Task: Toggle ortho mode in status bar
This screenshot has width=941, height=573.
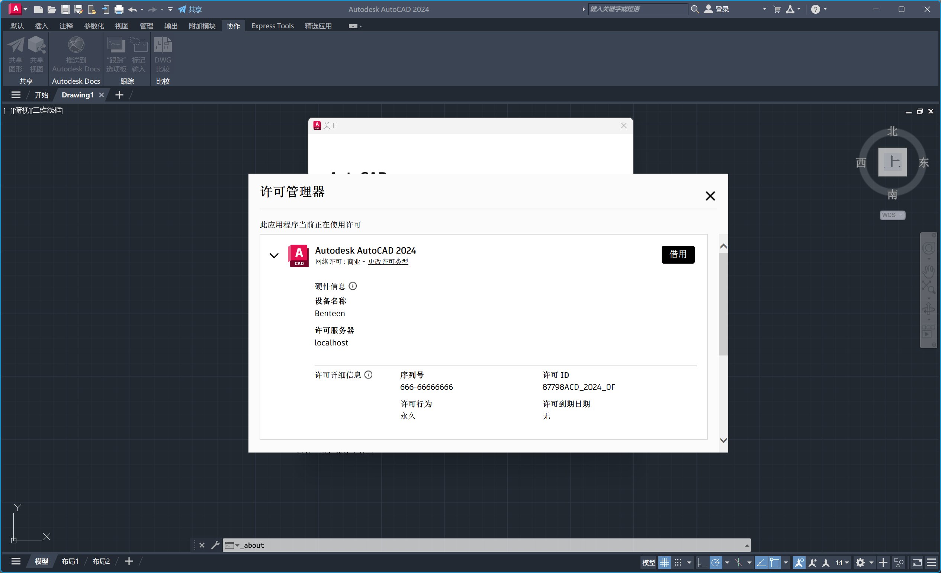Action: (x=702, y=563)
